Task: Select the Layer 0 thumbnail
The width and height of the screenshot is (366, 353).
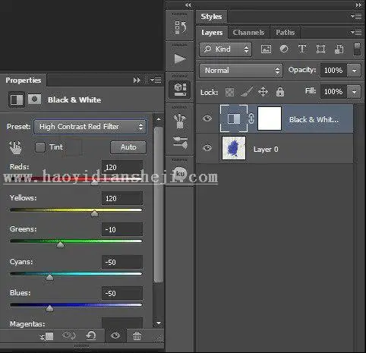Action: coord(234,148)
